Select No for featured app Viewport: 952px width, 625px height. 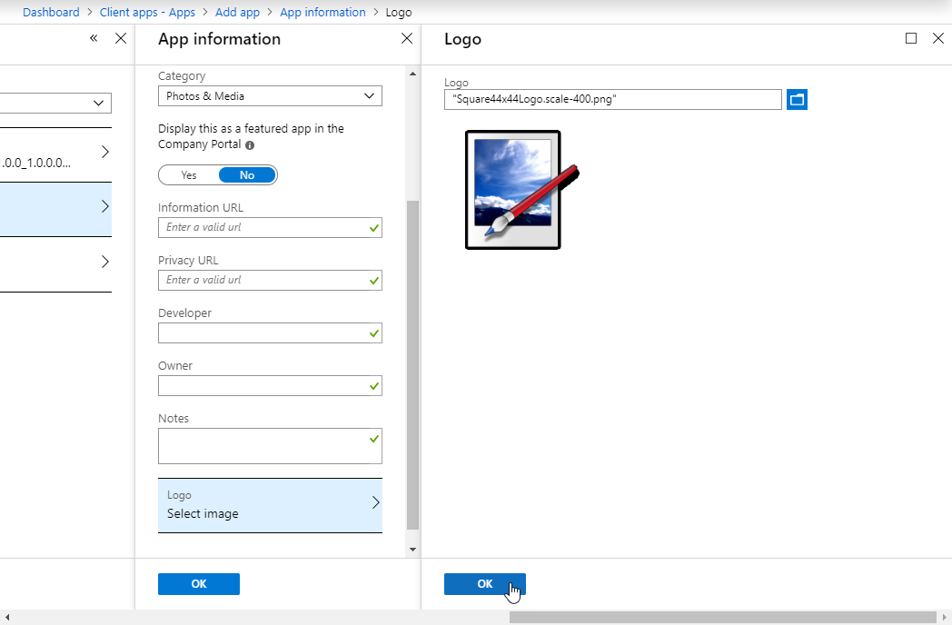click(x=247, y=175)
